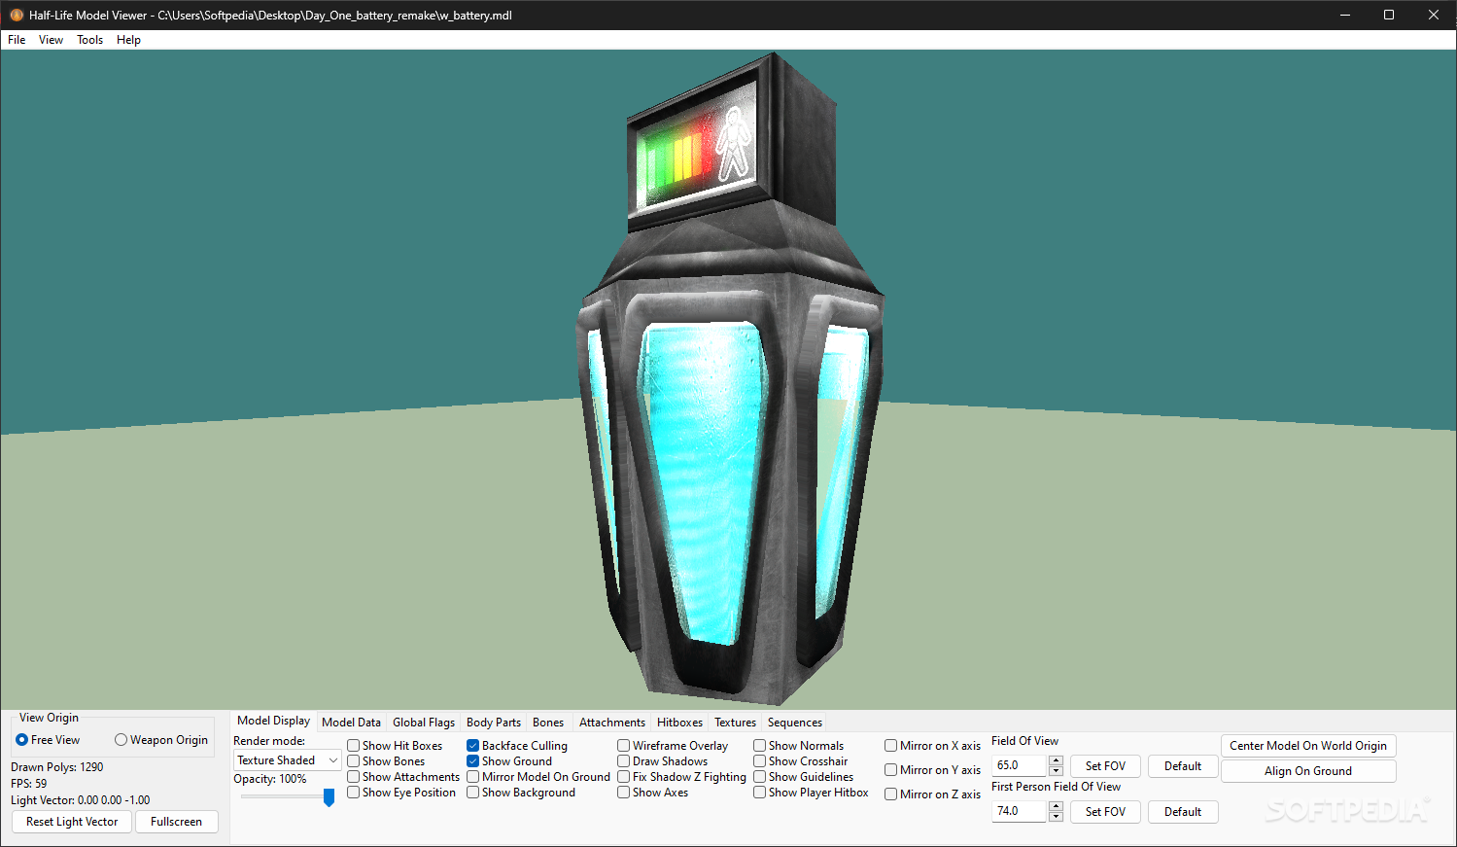
Task: Open the Render mode dropdown
Action: (x=288, y=760)
